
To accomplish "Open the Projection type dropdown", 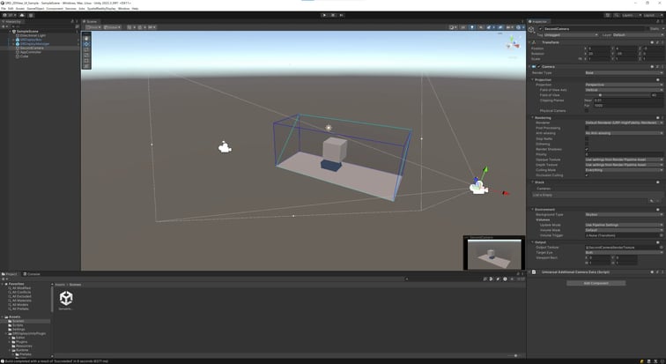I will coord(623,85).
